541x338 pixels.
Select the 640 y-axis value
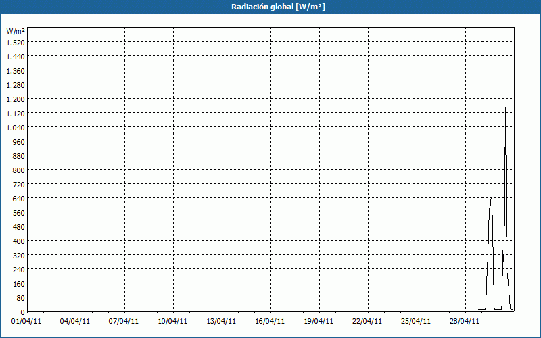[19, 199]
